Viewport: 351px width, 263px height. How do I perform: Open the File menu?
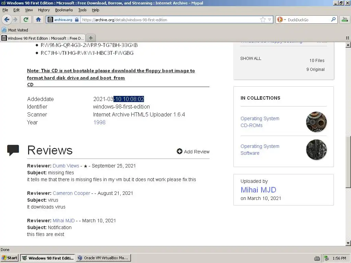[x=5, y=10]
